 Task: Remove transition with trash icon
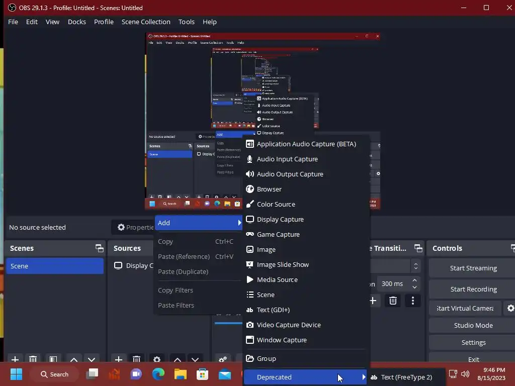pos(393,301)
